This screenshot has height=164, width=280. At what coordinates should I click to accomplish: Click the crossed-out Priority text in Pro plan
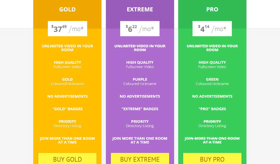212,121
